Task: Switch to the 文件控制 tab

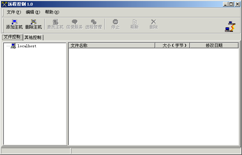Action: 12,37
